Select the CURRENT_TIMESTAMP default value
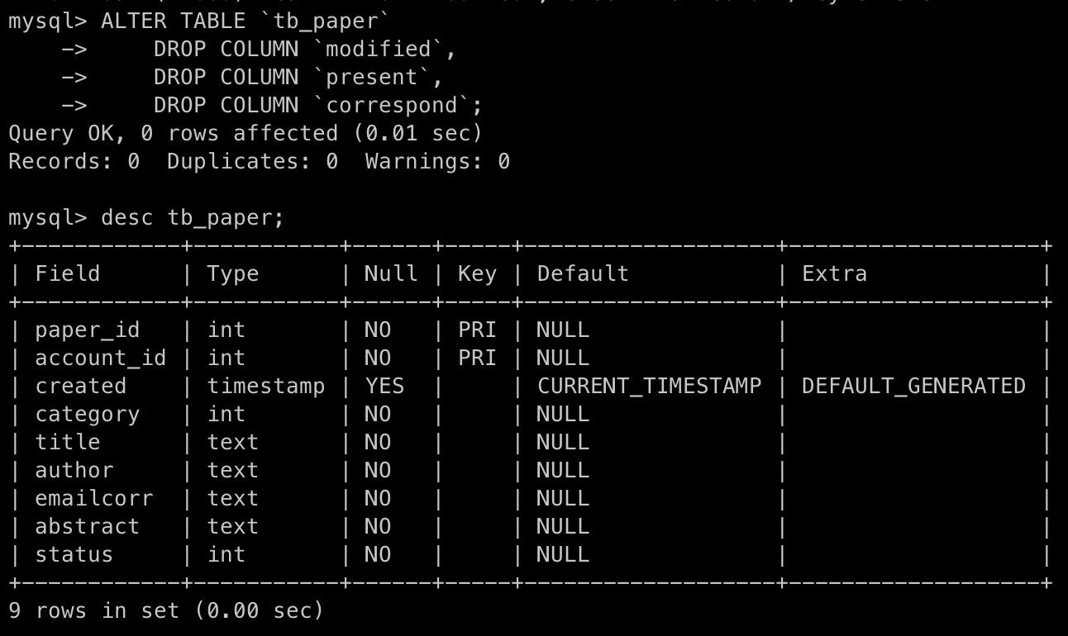Screen dimensions: 1068x636 click(x=649, y=387)
